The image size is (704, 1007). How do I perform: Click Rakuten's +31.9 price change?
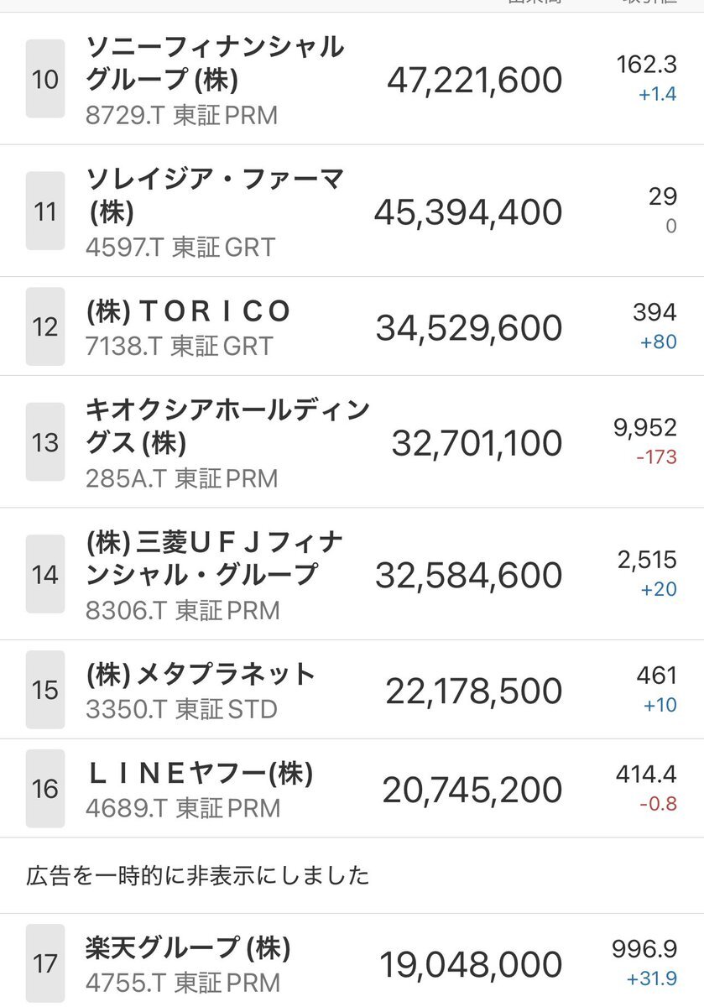[x=651, y=979]
